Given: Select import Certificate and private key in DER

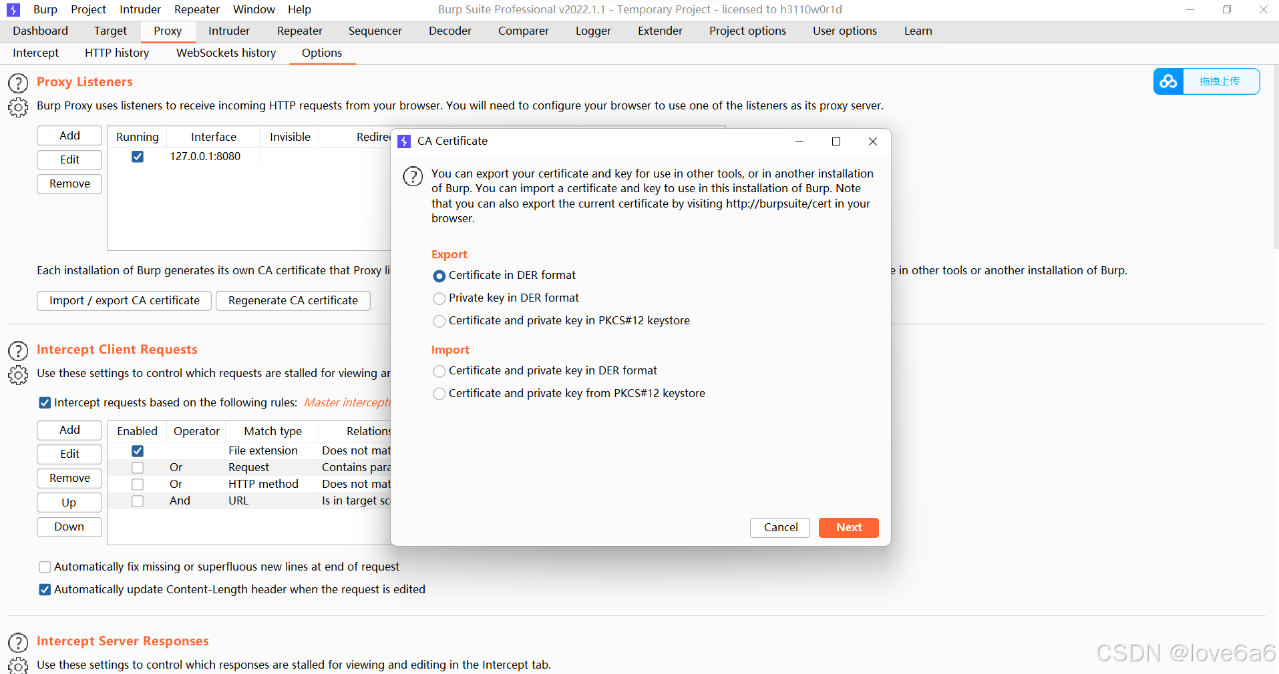Looking at the screenshot, I should (x=439, y=371).
